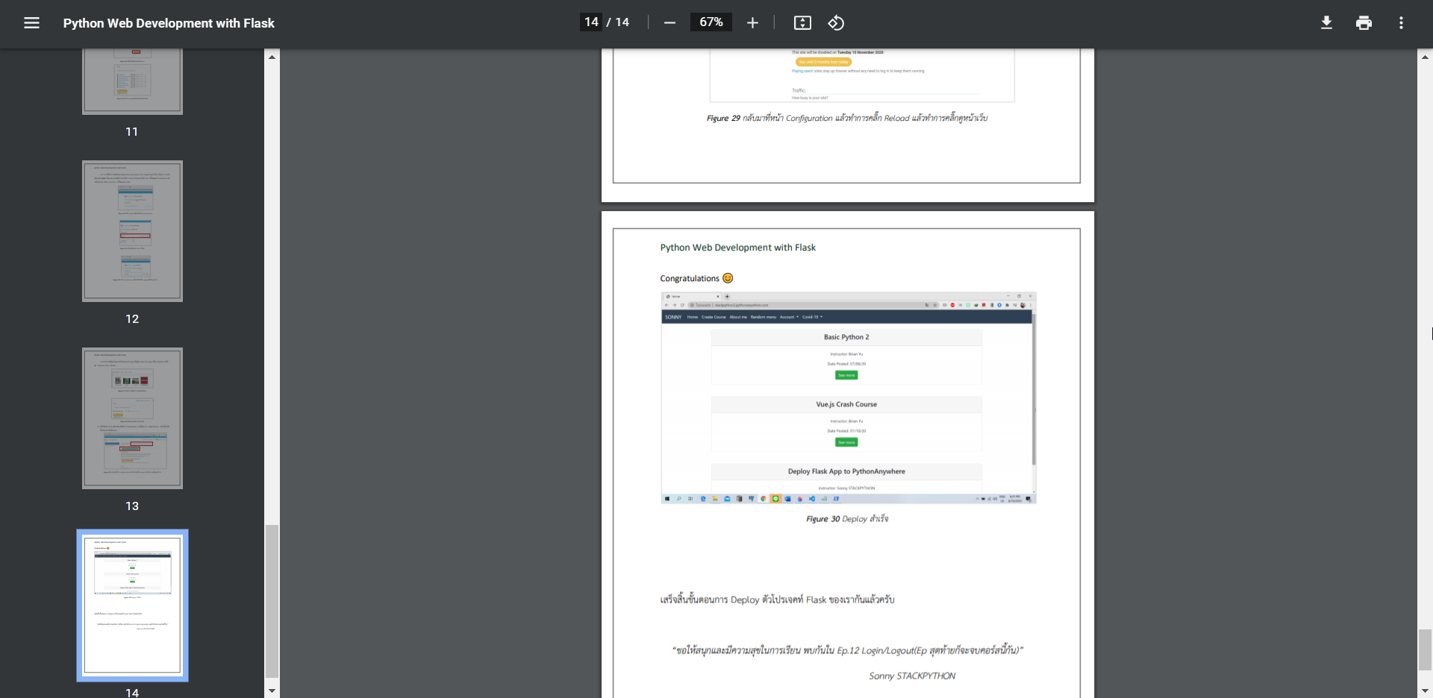
Task: Click the document scrollbar thumb
Action: click(1425, 650)
